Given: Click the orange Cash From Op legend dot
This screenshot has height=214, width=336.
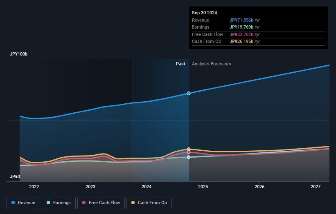Looking at the screenshot, I should click(133, 203).
